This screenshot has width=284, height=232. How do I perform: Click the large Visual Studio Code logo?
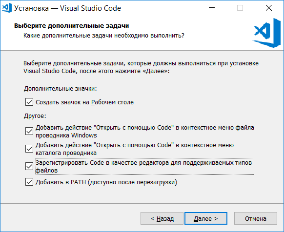[266, 33]
